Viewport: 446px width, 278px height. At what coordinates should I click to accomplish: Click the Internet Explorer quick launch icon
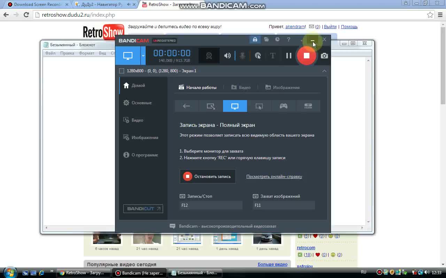(41, 273)
